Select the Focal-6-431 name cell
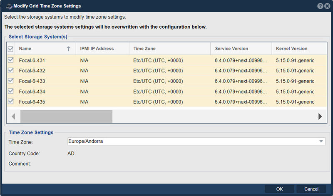 (x=32, y=60)
